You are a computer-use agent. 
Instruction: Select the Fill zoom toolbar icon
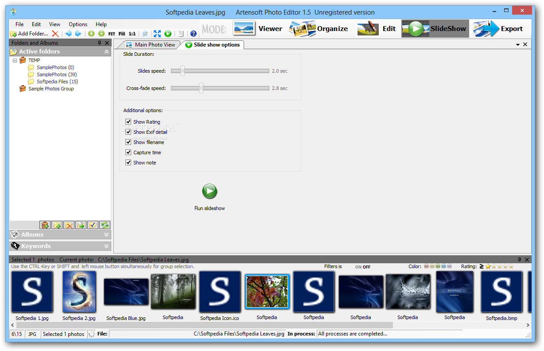pyautogui.click(x=122, y=34)
